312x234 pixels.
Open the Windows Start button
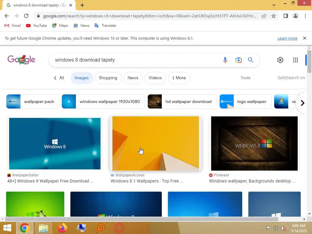7,228
